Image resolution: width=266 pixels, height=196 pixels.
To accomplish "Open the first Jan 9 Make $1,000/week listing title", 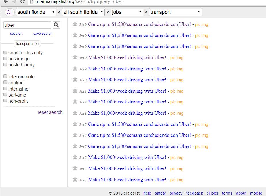I will pyautogui.click(x=127, y=57).
